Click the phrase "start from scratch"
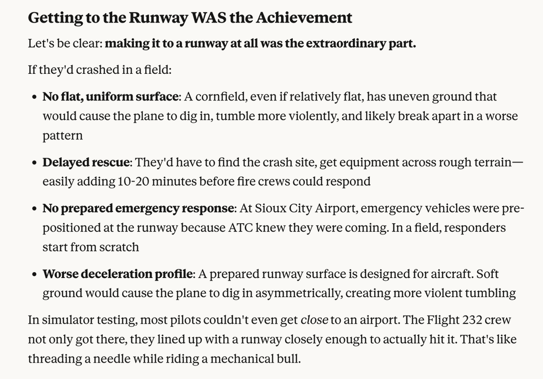Image resolution: width=543 pixels, height=379 pixels. pyautogui.click(x=91, y=247)
